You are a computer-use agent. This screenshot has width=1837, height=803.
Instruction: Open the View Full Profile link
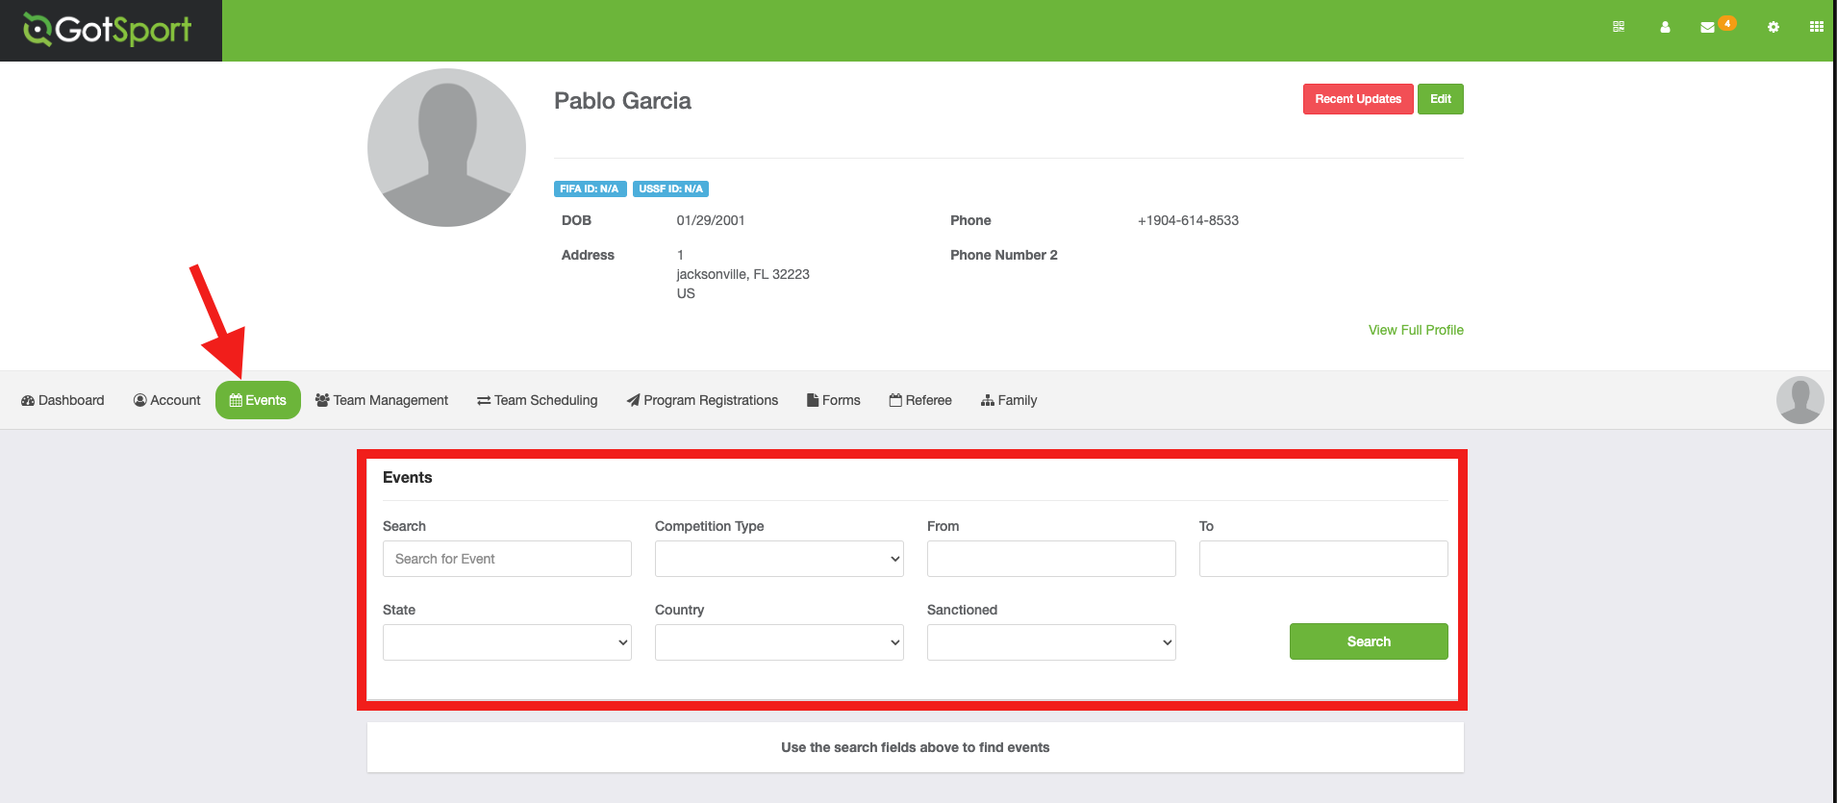pyautogui.click(x=1416, y=330)
